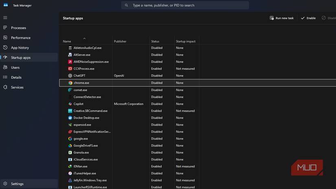This screenshot has width=336, height=189.
Task: Click the Details list icon
Action: tap(5, 77)
